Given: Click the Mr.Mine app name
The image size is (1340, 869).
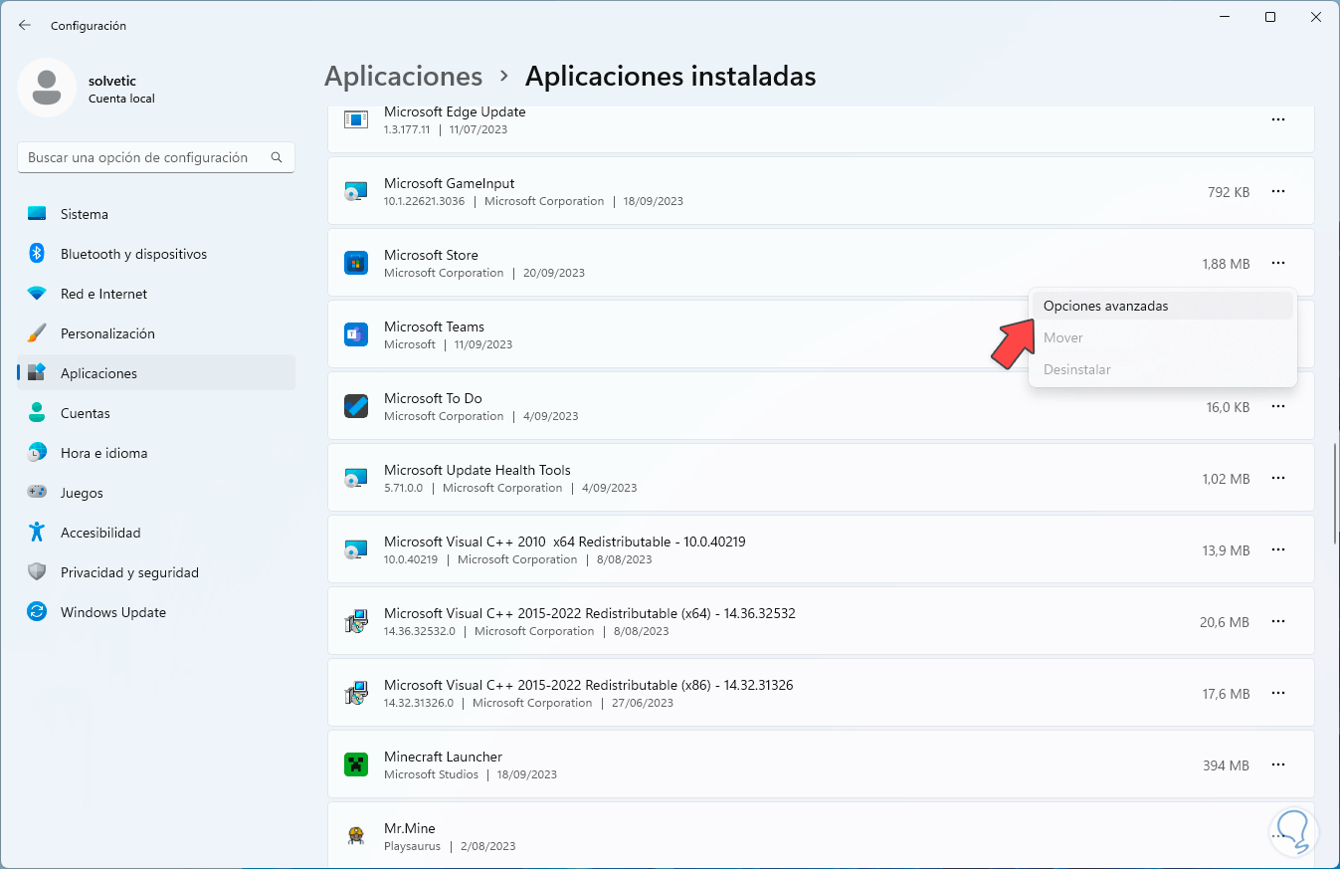Looking at the screenshot, I should (x=410, y=828).
